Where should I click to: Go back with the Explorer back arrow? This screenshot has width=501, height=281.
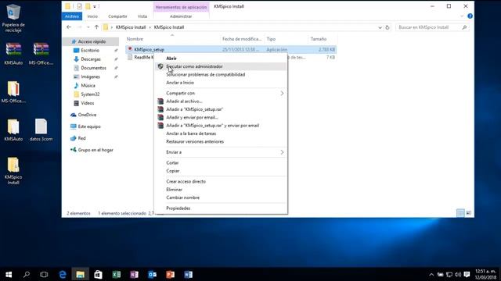pyautogui.click(x=69, y=27)
